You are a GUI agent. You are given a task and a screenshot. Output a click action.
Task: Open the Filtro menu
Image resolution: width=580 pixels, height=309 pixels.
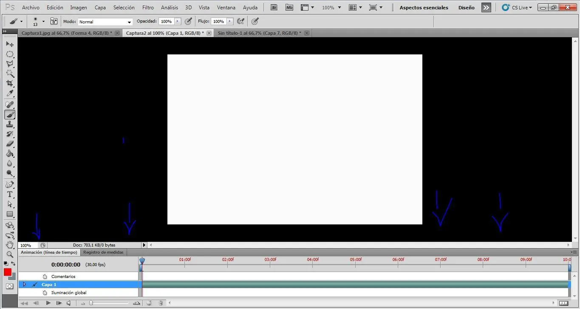tap(148, 8)
